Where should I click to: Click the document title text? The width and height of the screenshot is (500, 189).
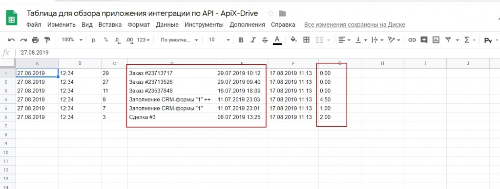[142, 13]
